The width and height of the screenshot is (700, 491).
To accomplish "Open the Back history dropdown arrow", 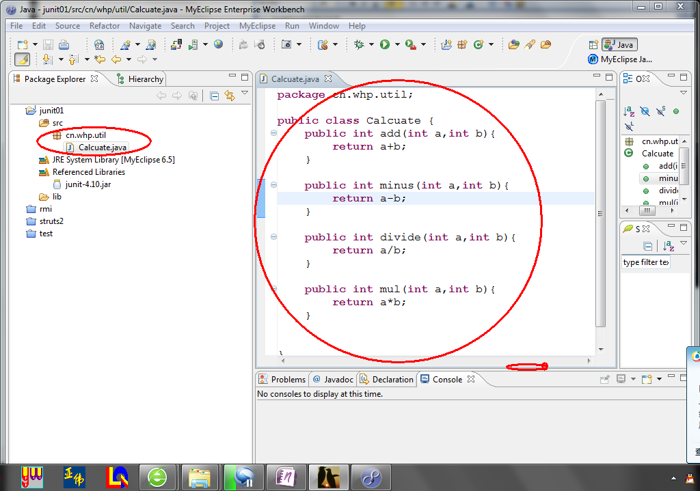I will (129, 59).
